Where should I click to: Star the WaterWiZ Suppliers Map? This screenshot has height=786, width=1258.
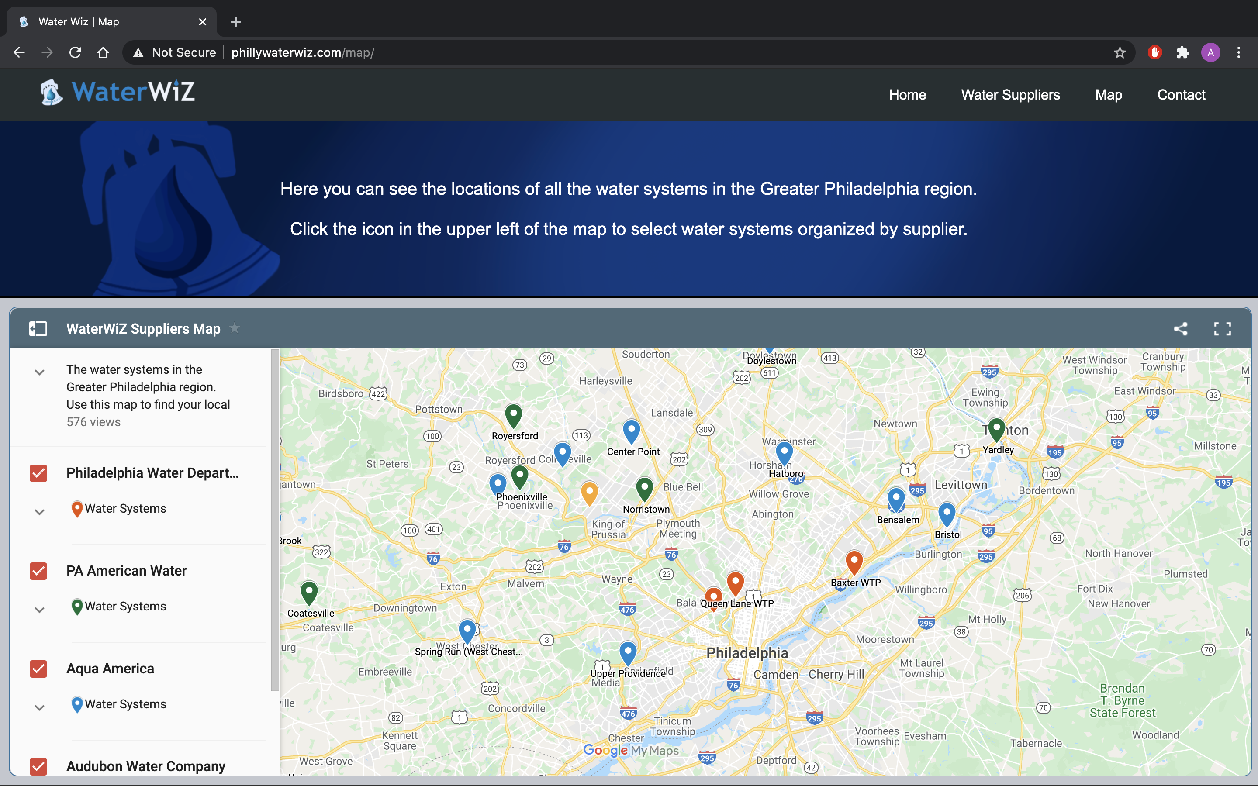(235, 328)
